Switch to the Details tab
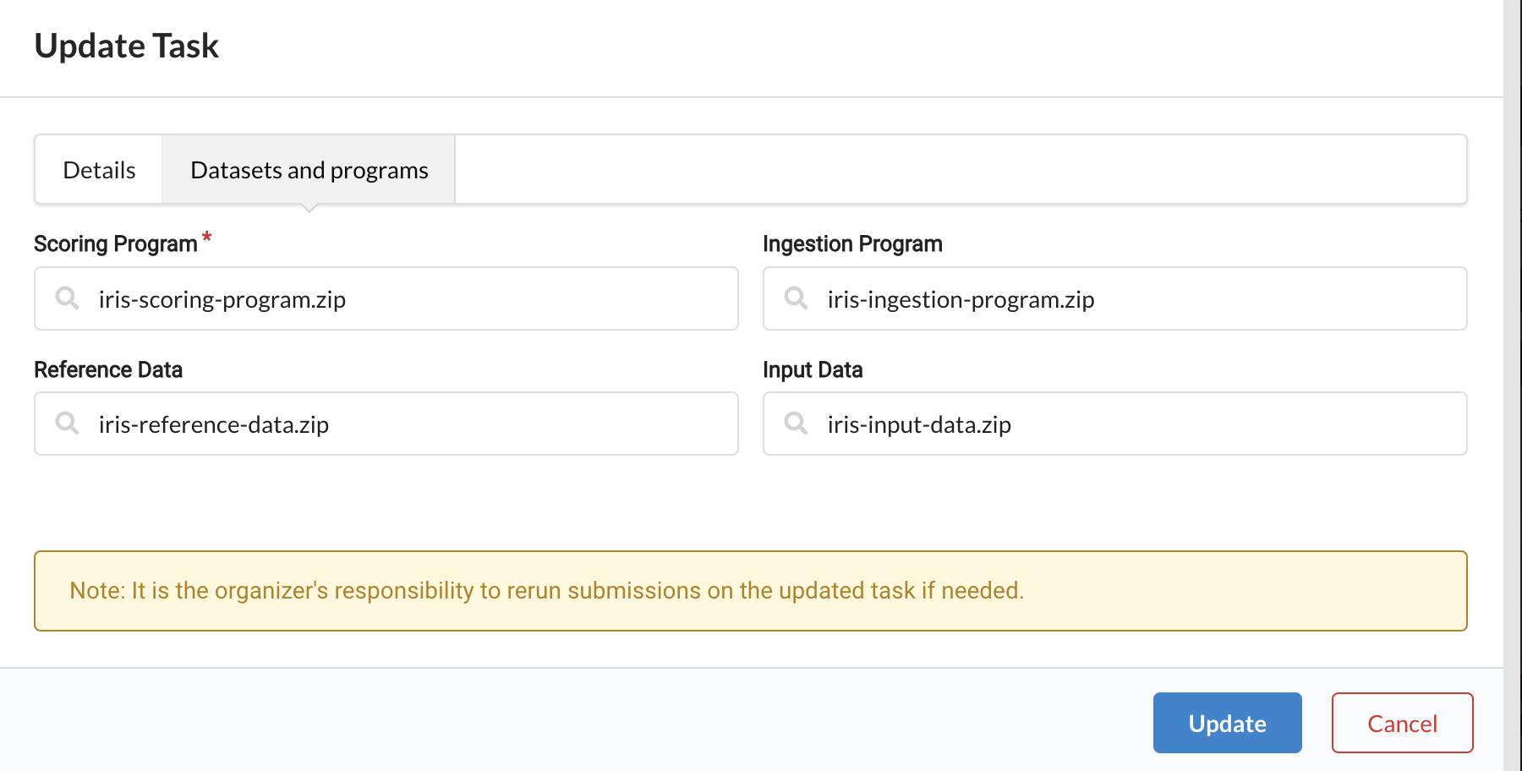 pos(99,170)
